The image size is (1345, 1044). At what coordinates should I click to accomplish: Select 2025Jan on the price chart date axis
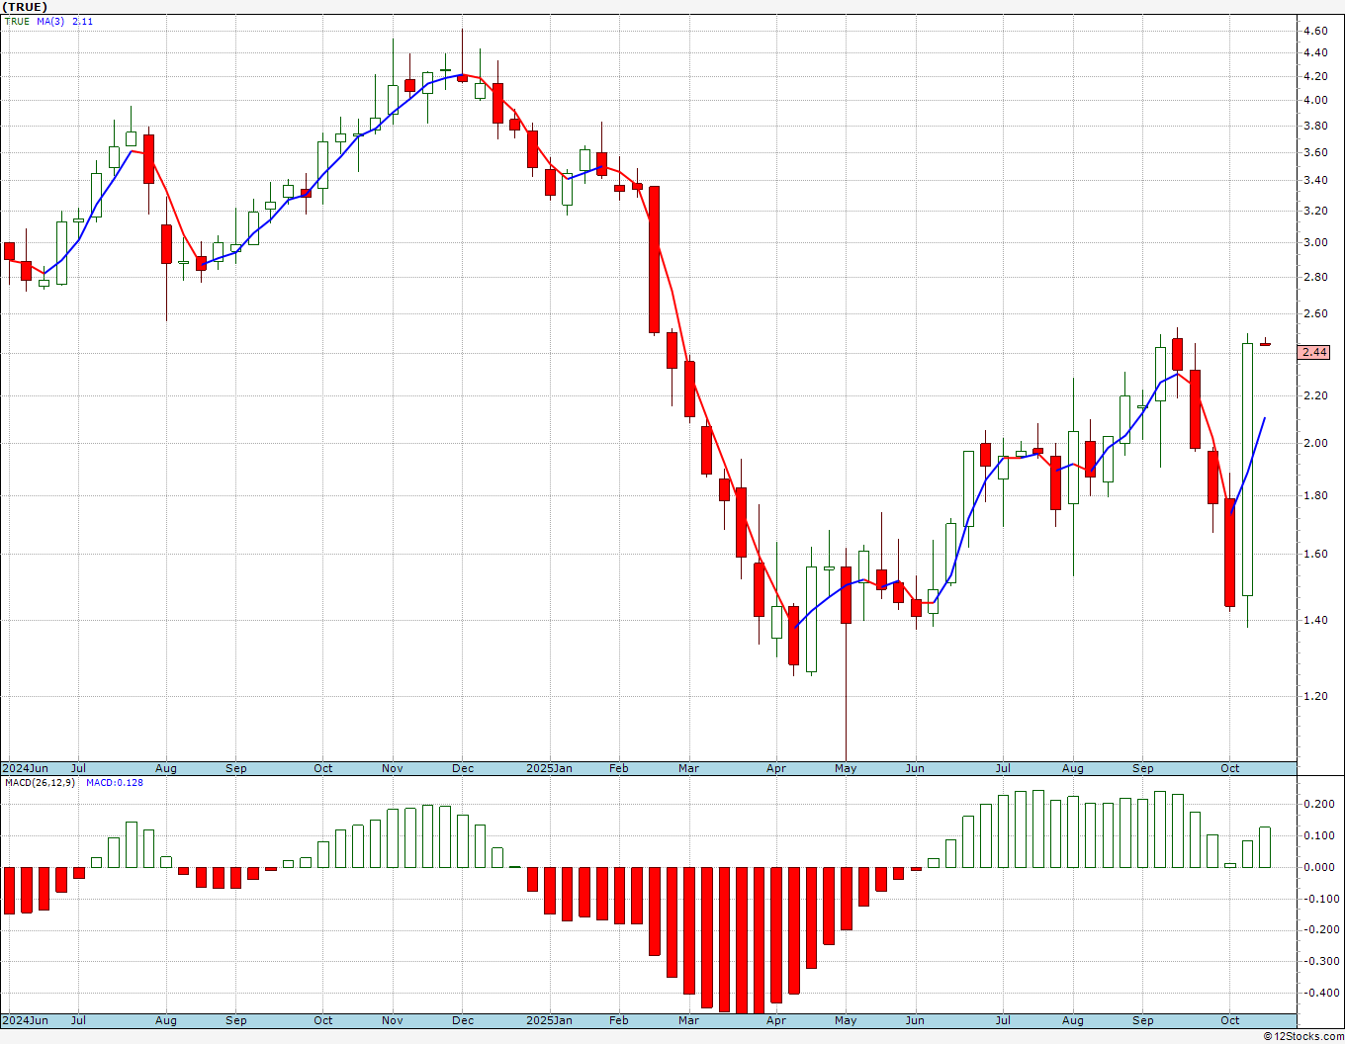[x=549, y=768]
